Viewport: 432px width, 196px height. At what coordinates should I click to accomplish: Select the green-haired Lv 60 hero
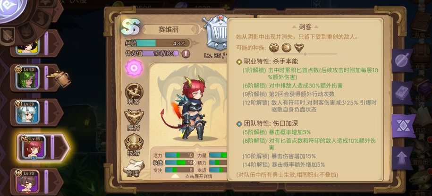(27, 78)
